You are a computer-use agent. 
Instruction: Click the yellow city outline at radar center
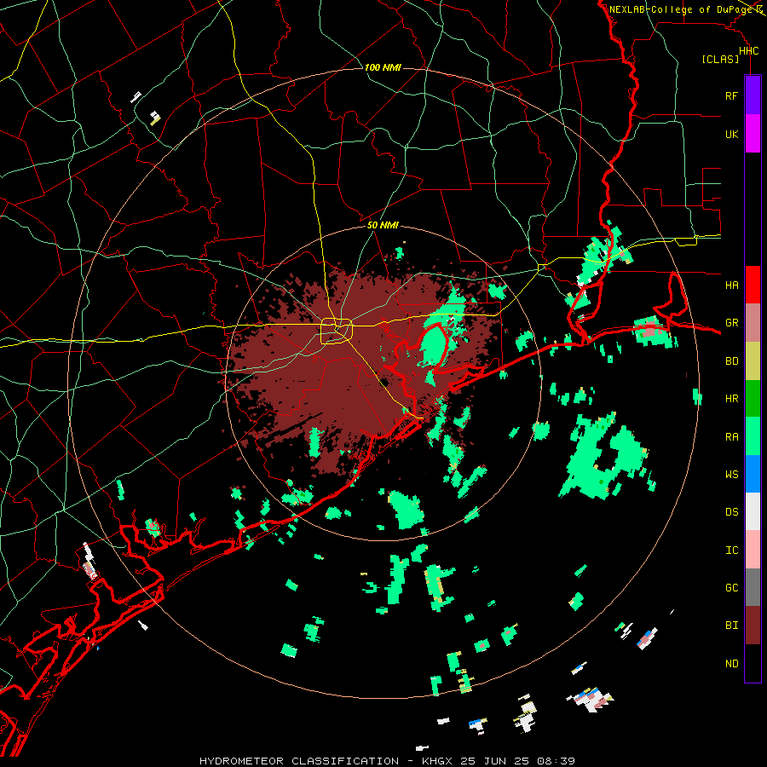[x=337, y=332]
